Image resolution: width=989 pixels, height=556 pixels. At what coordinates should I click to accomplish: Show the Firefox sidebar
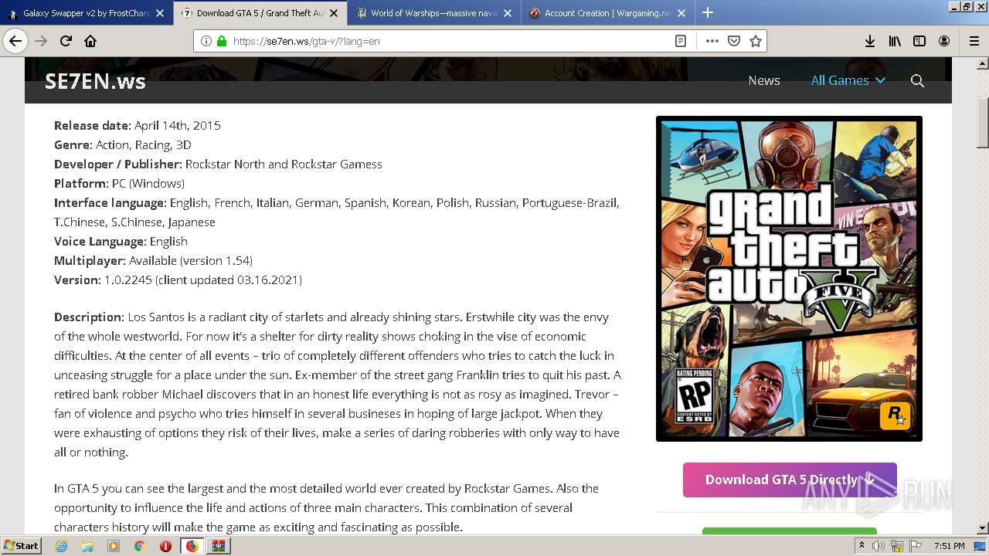919,41
